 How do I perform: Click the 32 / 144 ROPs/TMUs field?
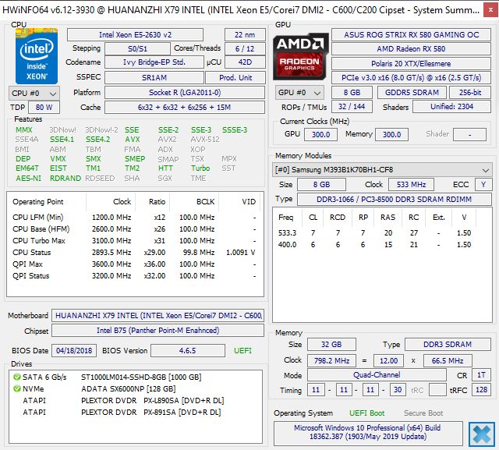(352, 107)
